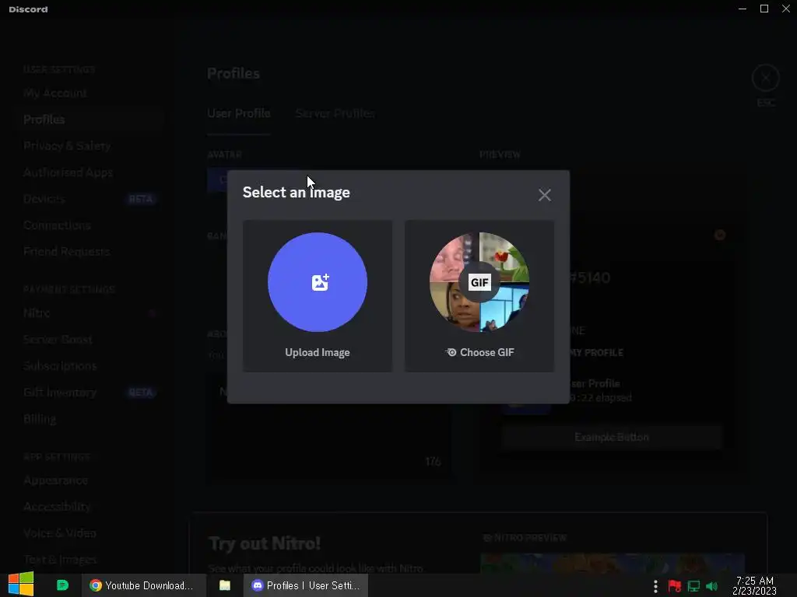Click the Upload Image label
Viewport: 797px width, 597px height.
(x=318, y=352)
